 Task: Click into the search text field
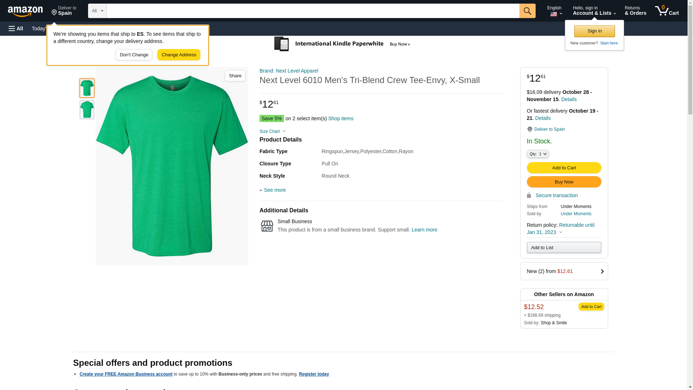click(x=313, y=11)
